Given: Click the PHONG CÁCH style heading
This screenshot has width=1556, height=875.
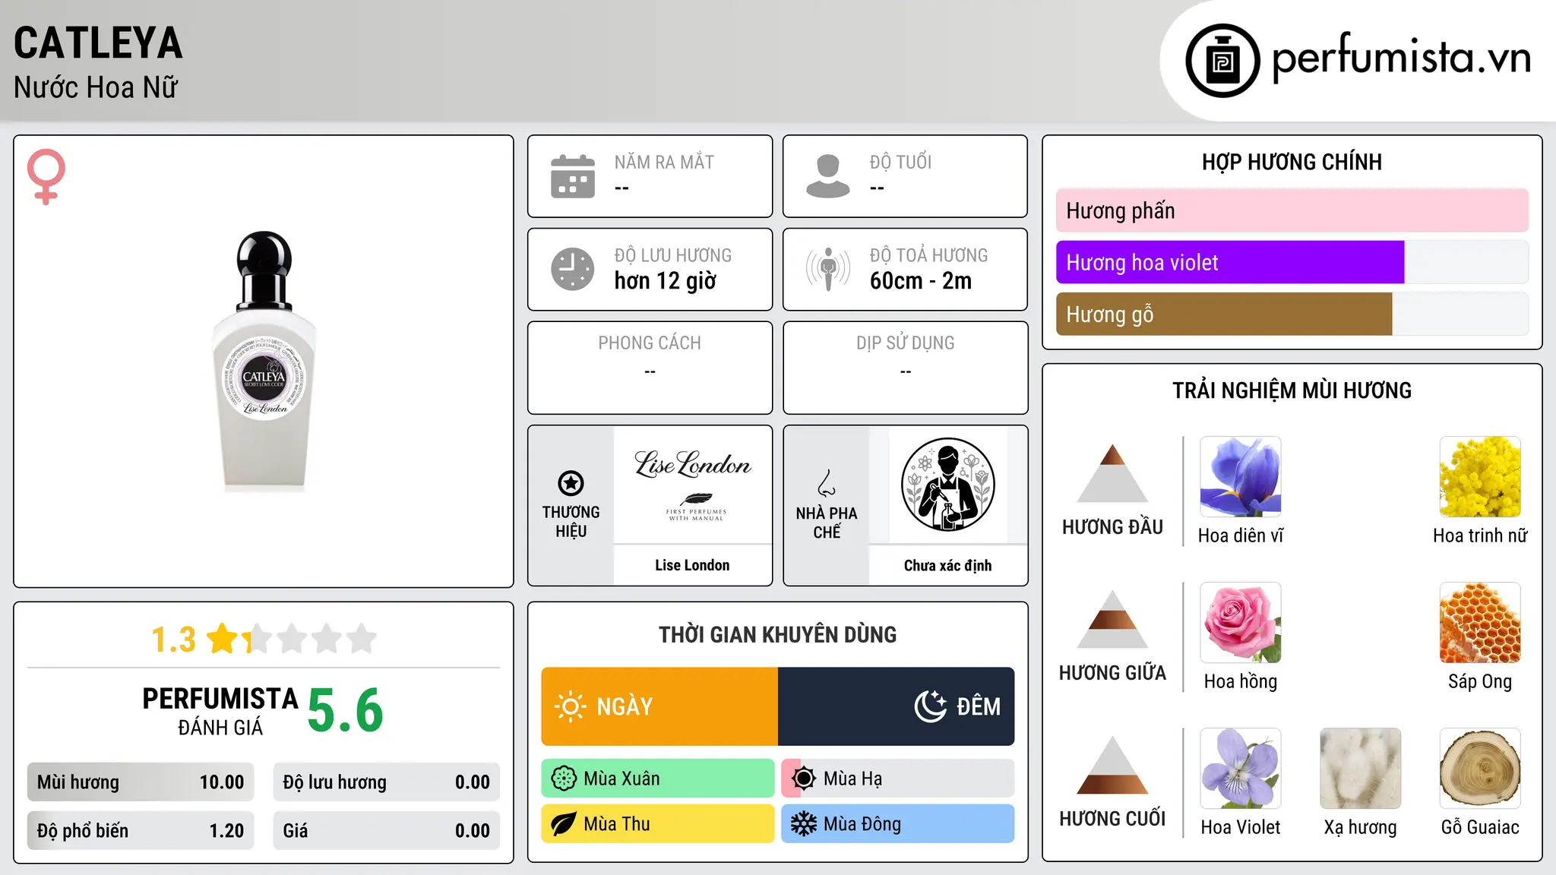Looking at the screenshot, I should [650, 343].
